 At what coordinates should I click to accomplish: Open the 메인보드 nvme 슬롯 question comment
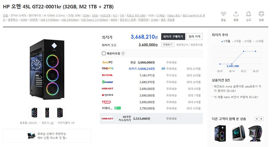pos(238,89)
